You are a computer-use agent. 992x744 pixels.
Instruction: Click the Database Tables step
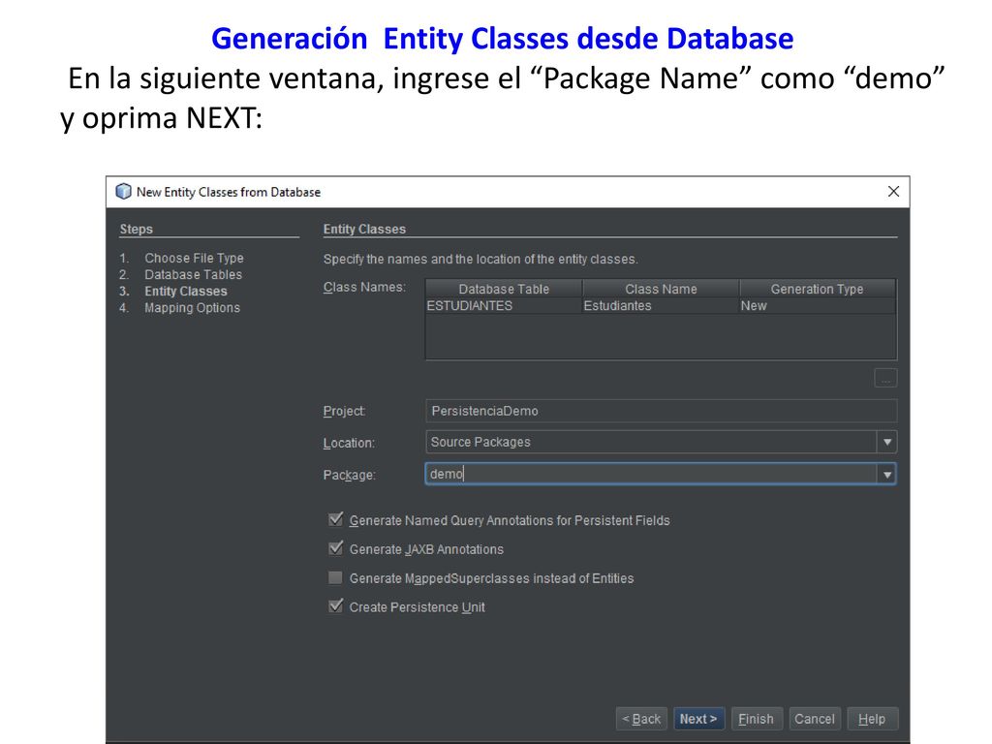coord(193,274)
